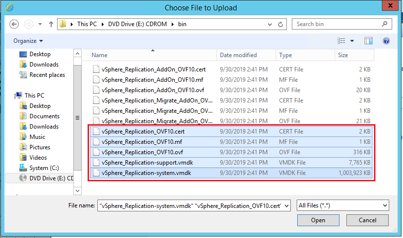403x238 pixels.
Task: Click the Forward navigation arrow
Action: pyautogui.click(x=29, y=24)
